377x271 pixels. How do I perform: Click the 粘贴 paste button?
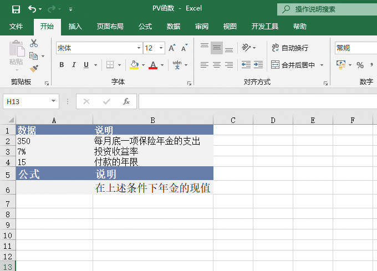click(16, 55)
